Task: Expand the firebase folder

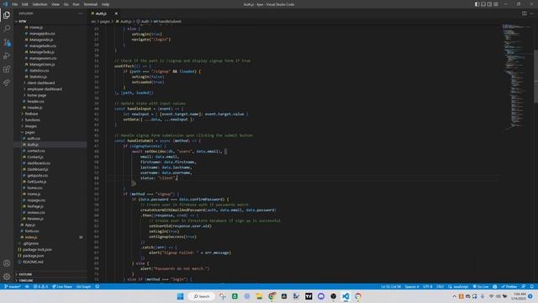Action: click(31, 114)
